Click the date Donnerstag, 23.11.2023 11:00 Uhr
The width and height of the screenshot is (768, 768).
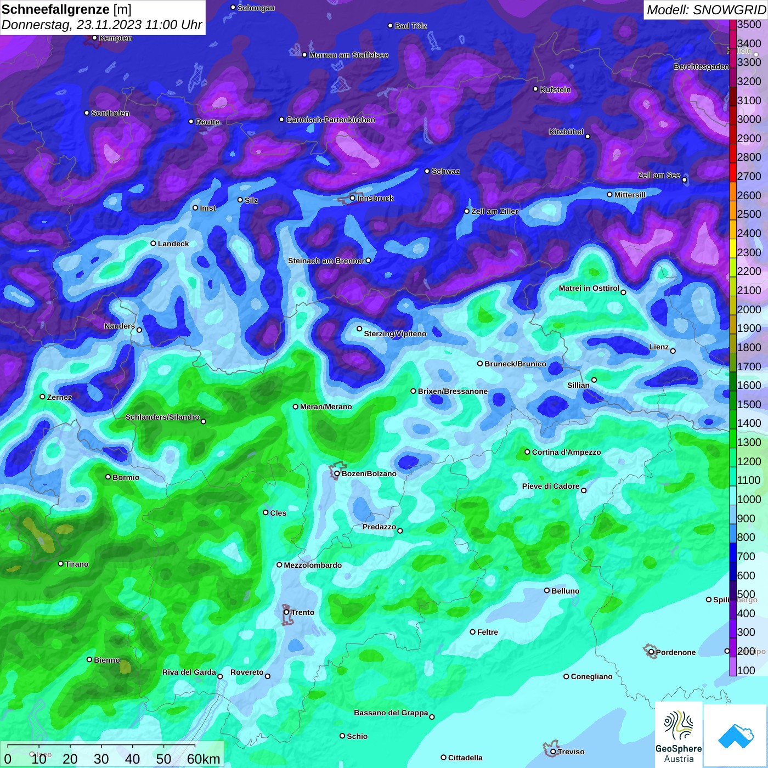tap(102, 25)
